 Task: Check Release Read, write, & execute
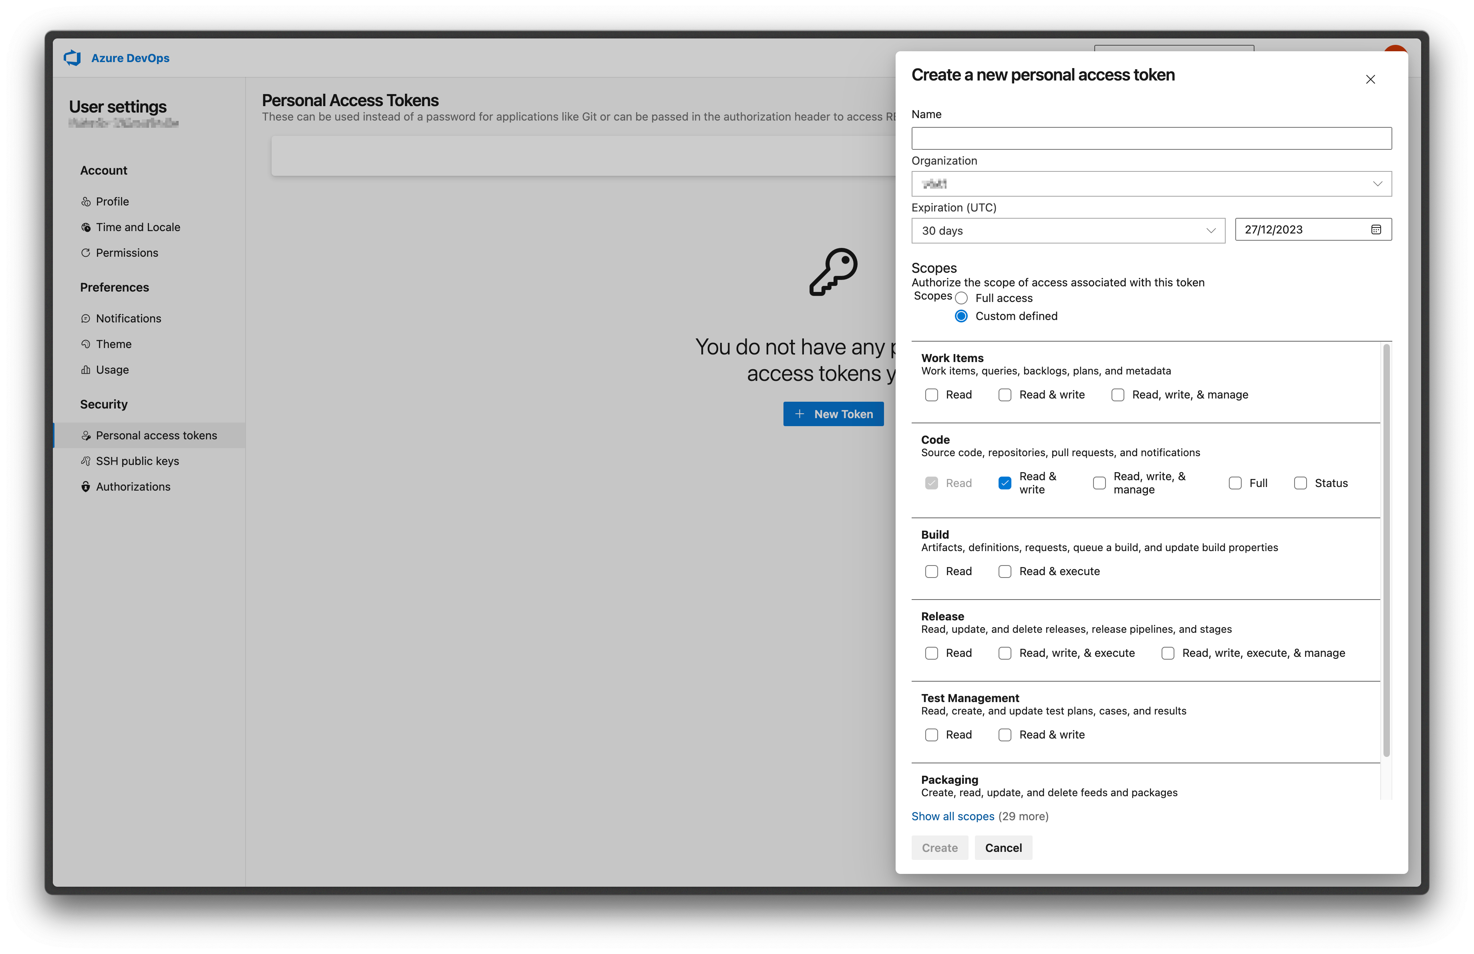coord(1005,653)
